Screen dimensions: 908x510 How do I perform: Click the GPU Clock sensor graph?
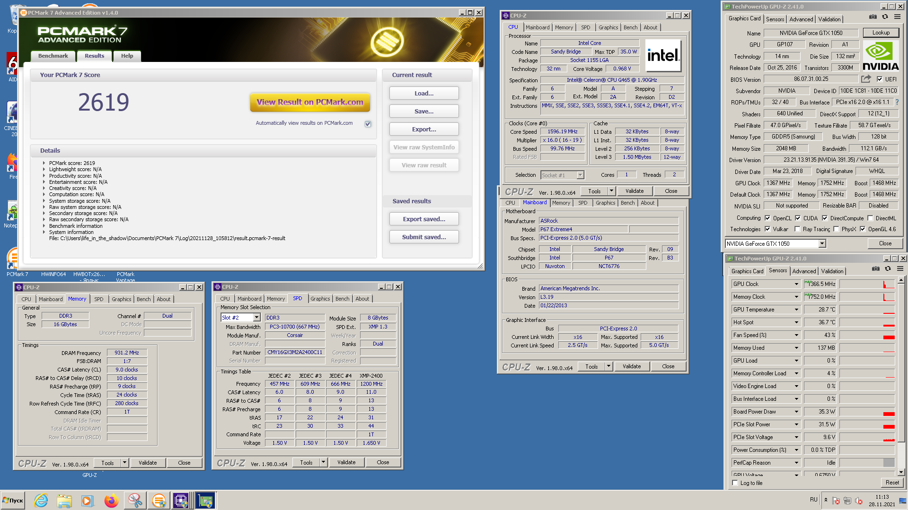tap(867, 284)
